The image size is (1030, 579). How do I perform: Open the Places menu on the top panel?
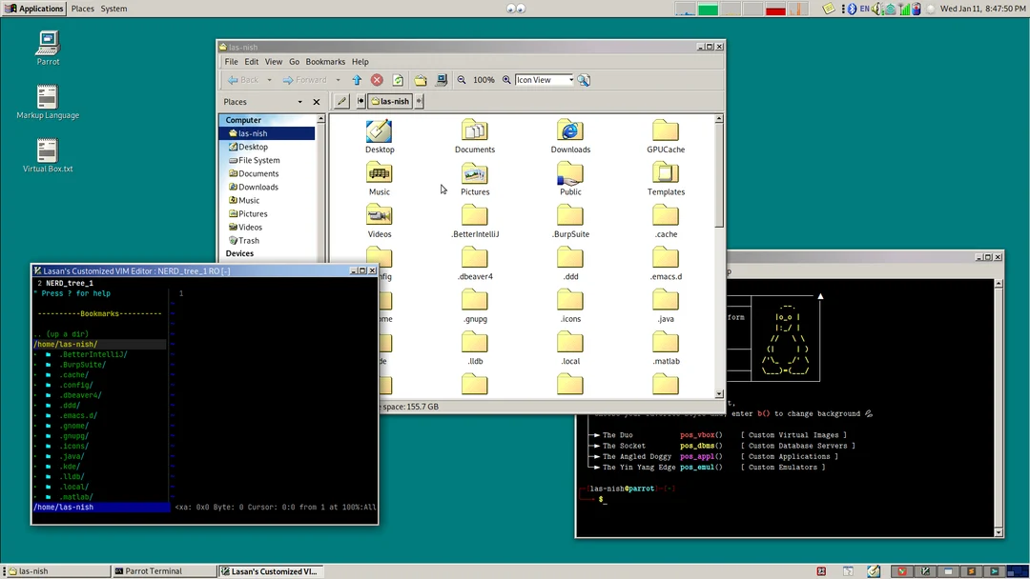pyautogui.click(x=82, y=9)
